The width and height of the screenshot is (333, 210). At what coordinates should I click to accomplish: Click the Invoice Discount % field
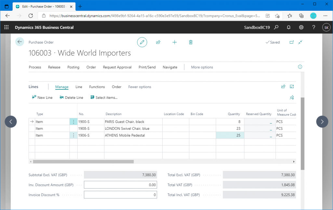click(x=120, y=195)
